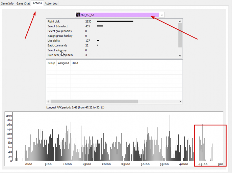Click the group table horizontal scrollbar thumb
Viewport: 232px width, 173px height.
[94, 101]
